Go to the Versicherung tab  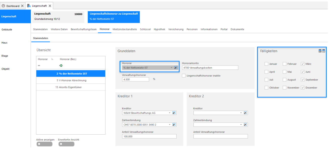(x=176, y=29)
